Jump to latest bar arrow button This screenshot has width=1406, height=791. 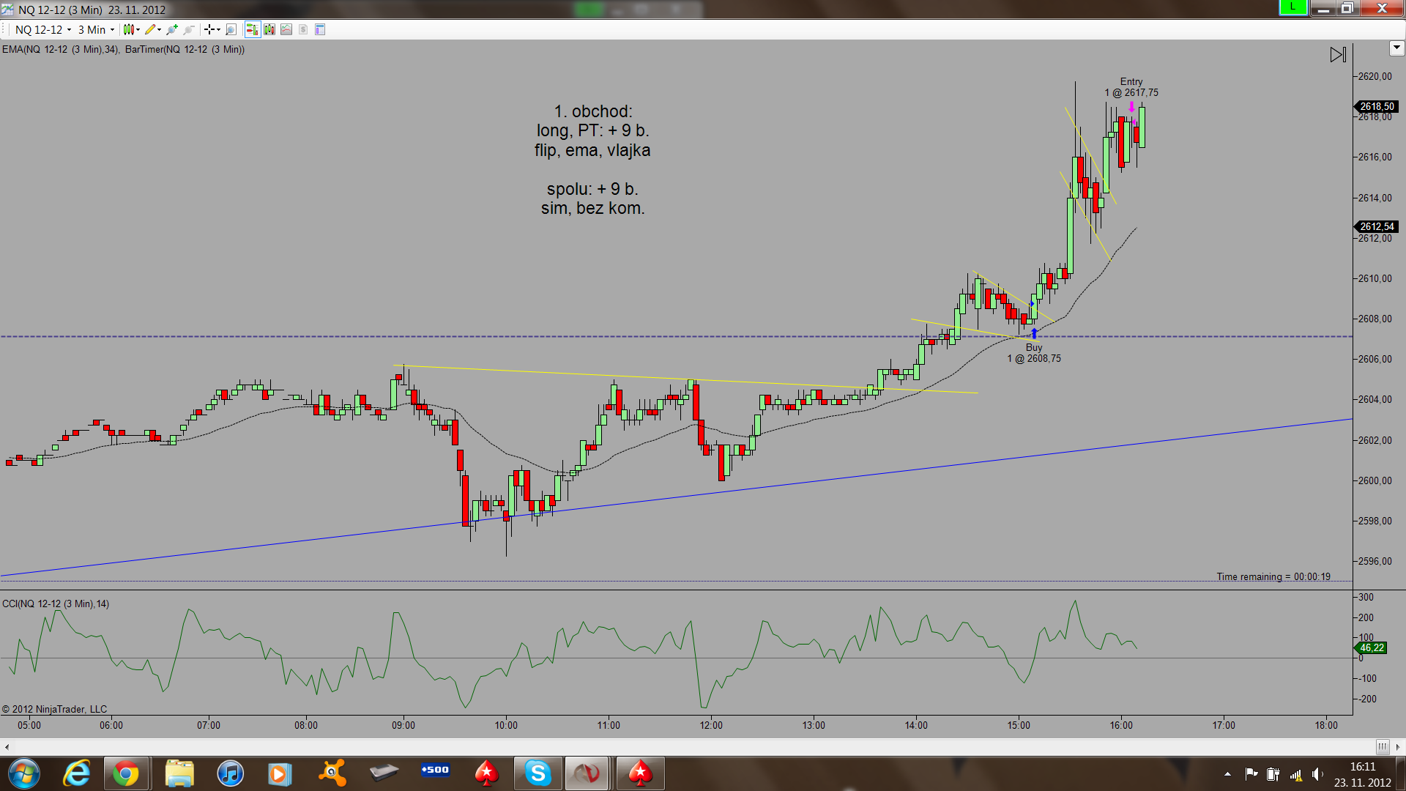pos(1338,55)
